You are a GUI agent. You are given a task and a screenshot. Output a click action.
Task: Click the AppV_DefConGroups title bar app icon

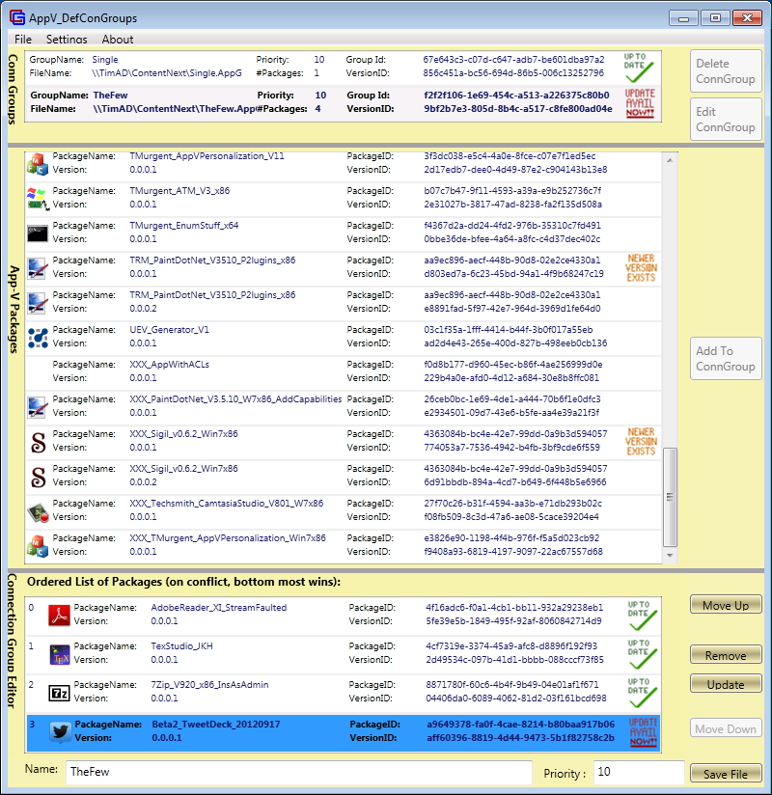coord(17,17)
